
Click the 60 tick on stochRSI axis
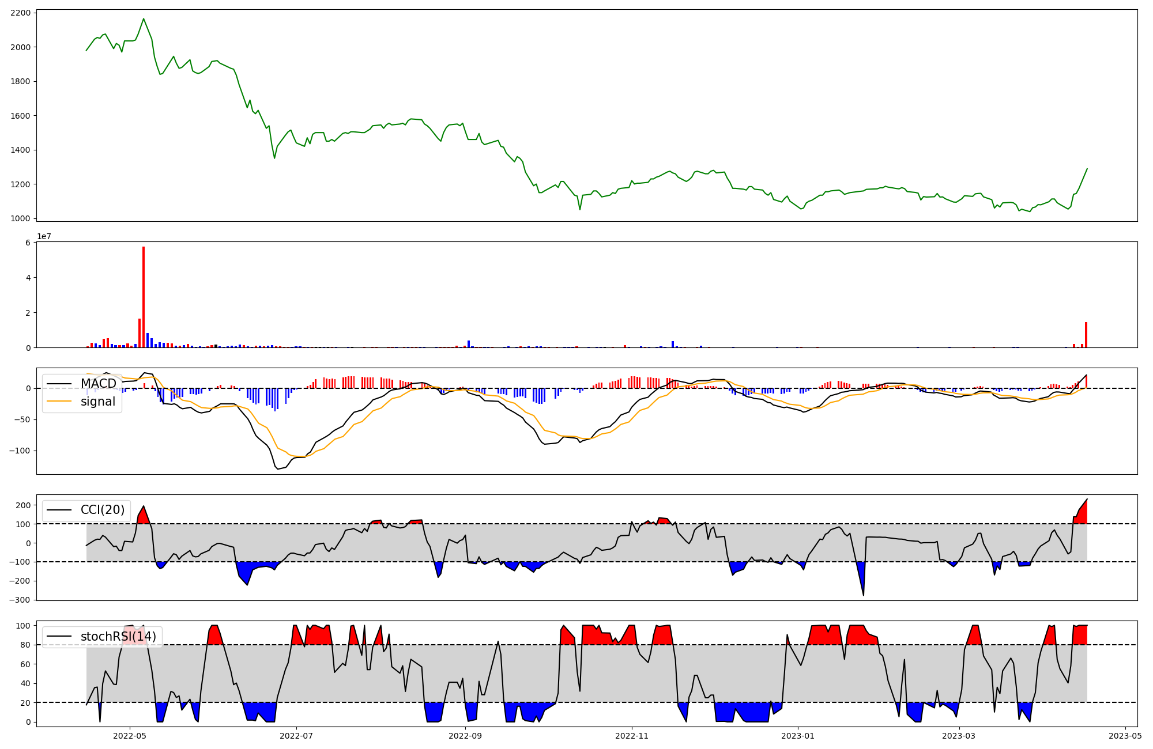(x=25, y=664)
